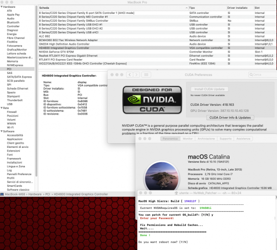Click the Tipo column header

tap(207, 8)
